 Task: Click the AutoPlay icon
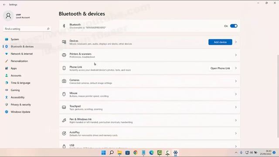coord(64,133)
